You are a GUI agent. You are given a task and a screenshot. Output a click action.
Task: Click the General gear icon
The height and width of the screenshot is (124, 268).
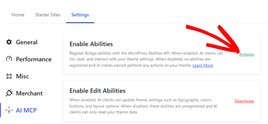tap(9, 42)
